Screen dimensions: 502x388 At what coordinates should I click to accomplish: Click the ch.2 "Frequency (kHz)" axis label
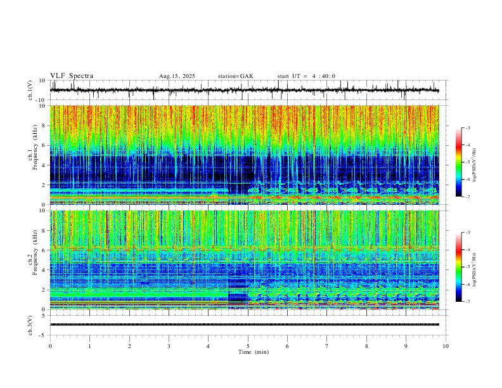coord(35,252)
